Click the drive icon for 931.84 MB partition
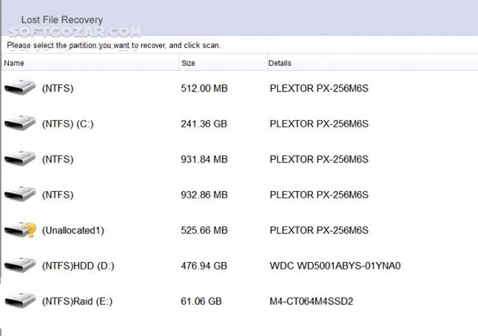Viewport: 478px width, 336px height. [x=20, y=159]
